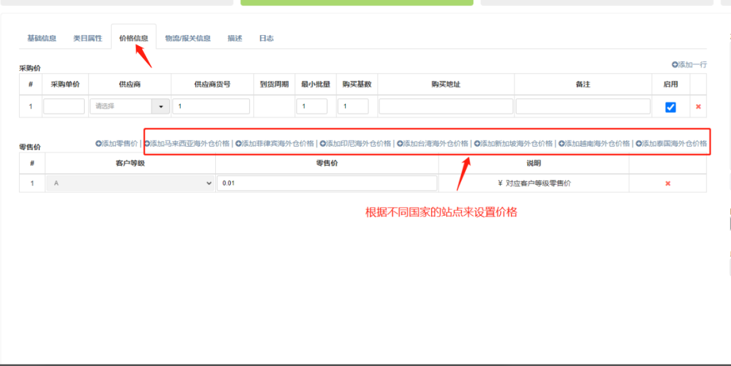Click the 供应商 column header

click(x=129, y=85)
